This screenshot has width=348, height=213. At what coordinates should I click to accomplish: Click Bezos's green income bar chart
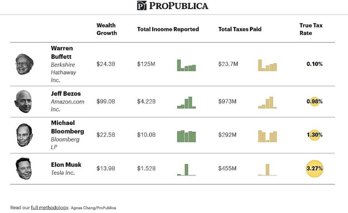click(x=186, y=103)
